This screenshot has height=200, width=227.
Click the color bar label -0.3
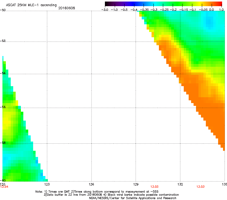tap(154, 10)
